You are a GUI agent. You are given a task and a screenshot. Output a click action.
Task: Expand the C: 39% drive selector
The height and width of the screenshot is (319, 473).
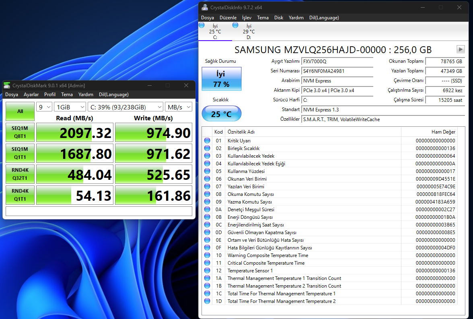click(x=125, y=107)
